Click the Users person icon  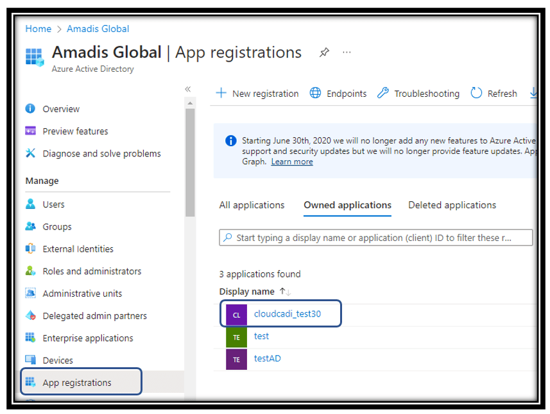tap(31, 204)
